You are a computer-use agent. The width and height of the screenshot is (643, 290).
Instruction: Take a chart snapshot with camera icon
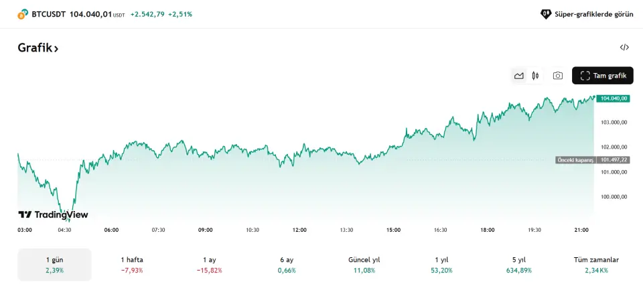557,76
